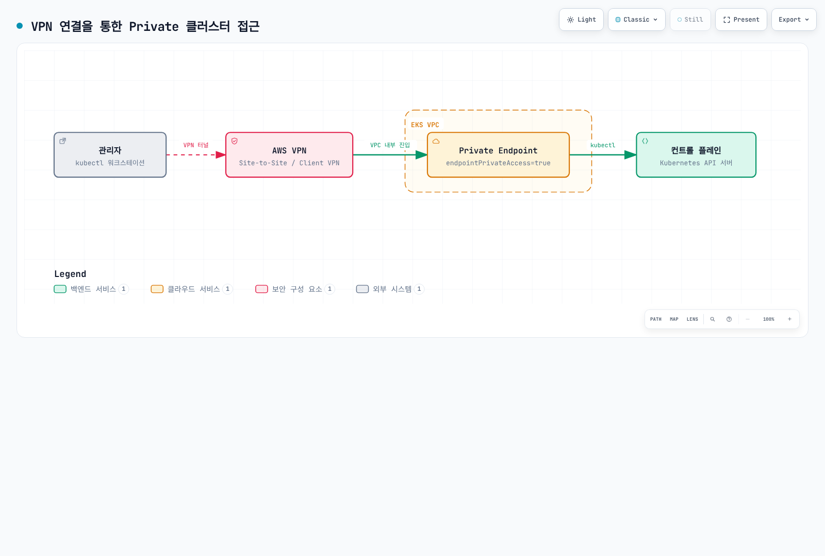Click Site-to-Site / Client VPN subtitle
825x556 pixels.
289,163
